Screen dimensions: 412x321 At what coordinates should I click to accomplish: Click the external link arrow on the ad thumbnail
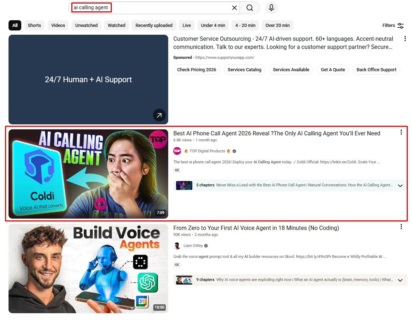[x=159, y=115]
